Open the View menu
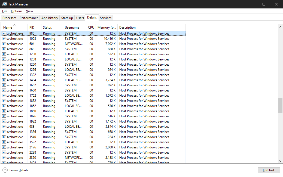This screenshot has height=177, width=283. tap(29, 11)
